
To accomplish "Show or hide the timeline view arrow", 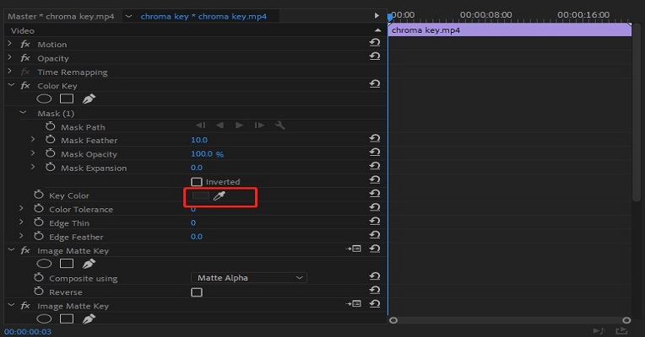I will [377, 16].
